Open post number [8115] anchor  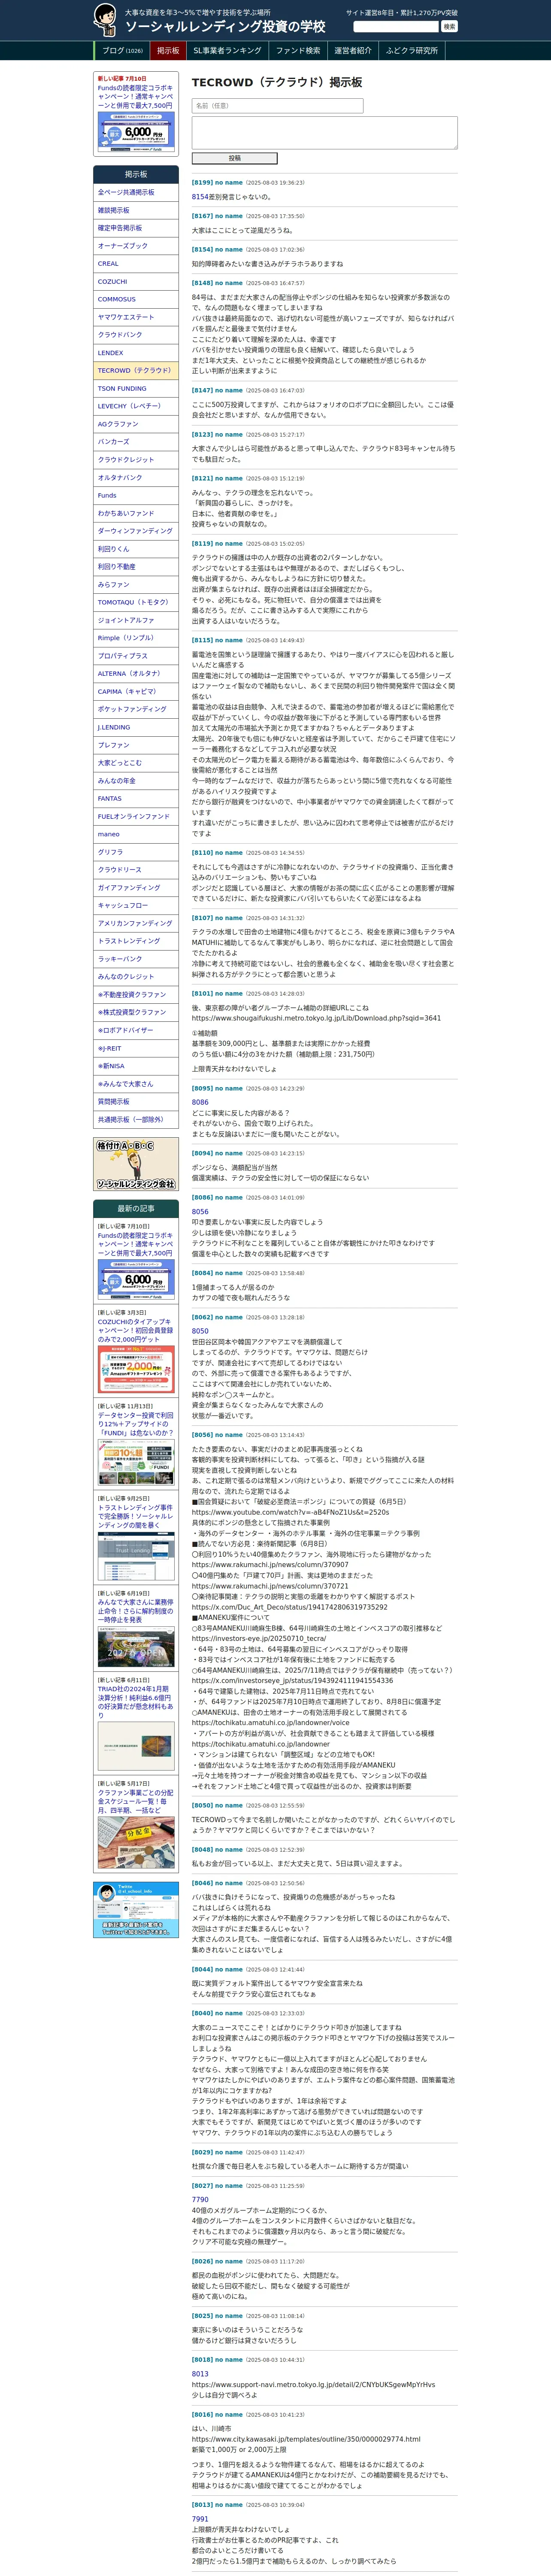[202, 640]
